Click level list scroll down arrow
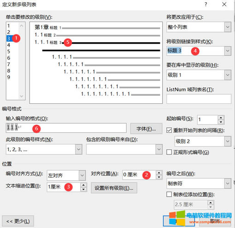Image resolution: width=235 pixels, height=228 pixels. (x=22, y=96)
